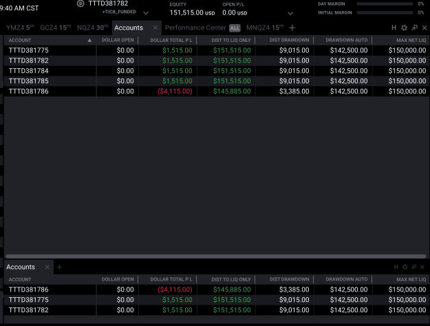Click the equity value 151,515.00 USD
Viewport: 430px width, 326px height.
[192, 13]
